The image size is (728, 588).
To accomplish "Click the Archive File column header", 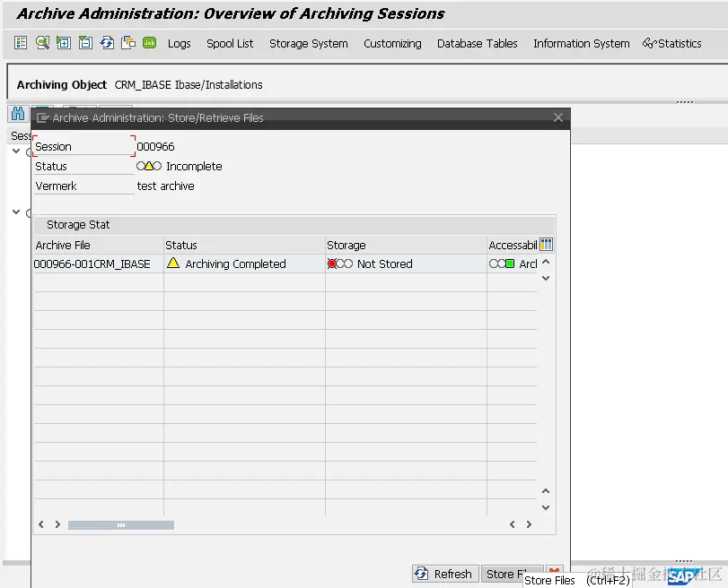I will click(x=99, y=245).
